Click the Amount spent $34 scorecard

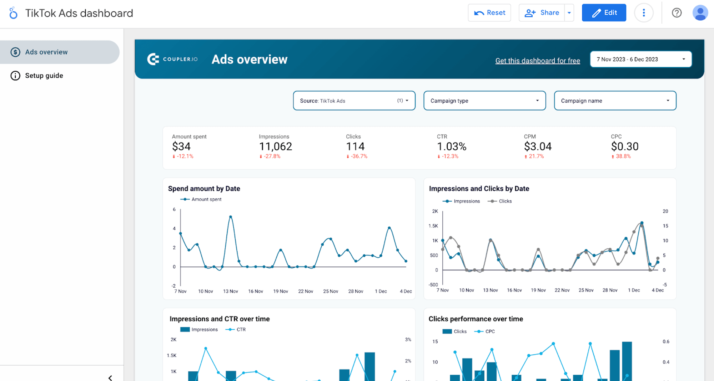coord(189,146)
